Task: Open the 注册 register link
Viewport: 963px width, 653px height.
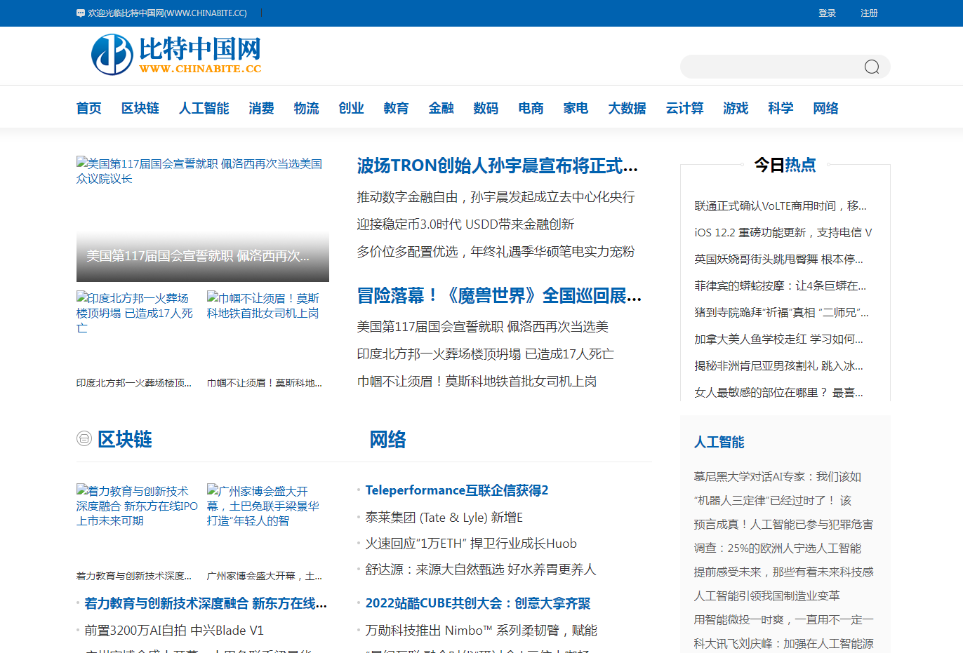Action: (869, 13)
